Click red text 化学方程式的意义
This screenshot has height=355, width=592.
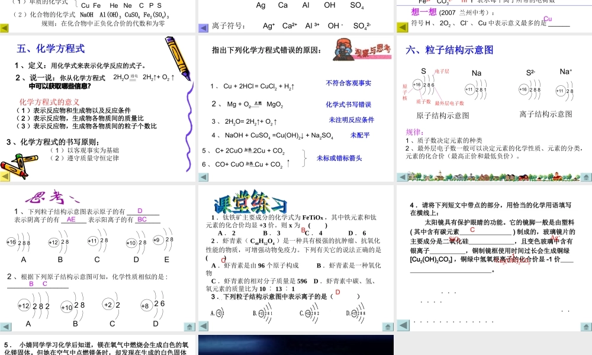(50, 102)
